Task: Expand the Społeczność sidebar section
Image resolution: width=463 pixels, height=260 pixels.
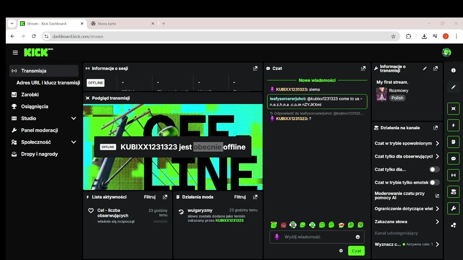Action: 73,142
